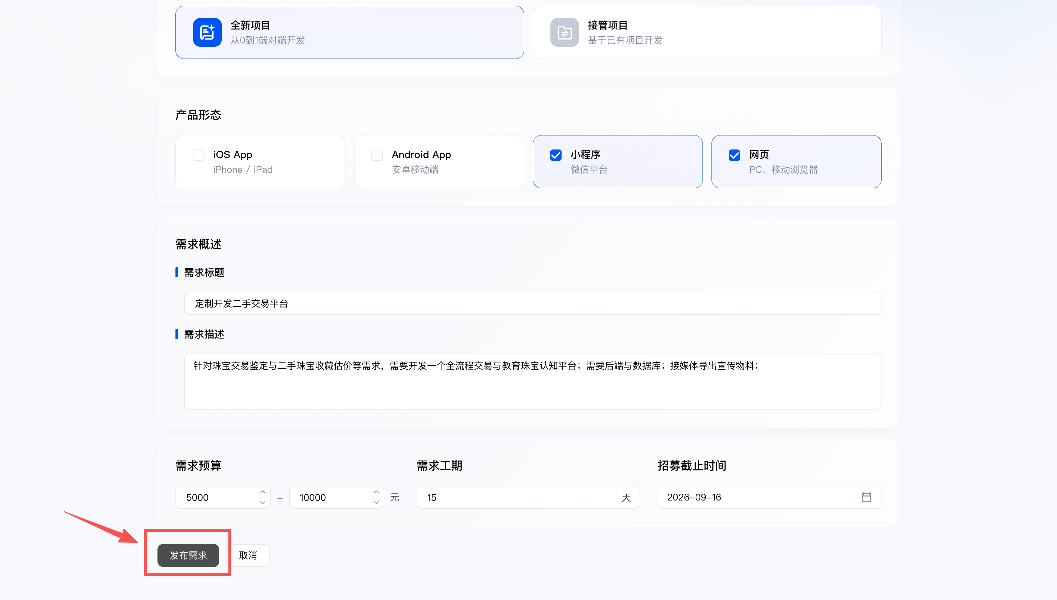Click into the 需求描述 text area

[x=532, y=381]
